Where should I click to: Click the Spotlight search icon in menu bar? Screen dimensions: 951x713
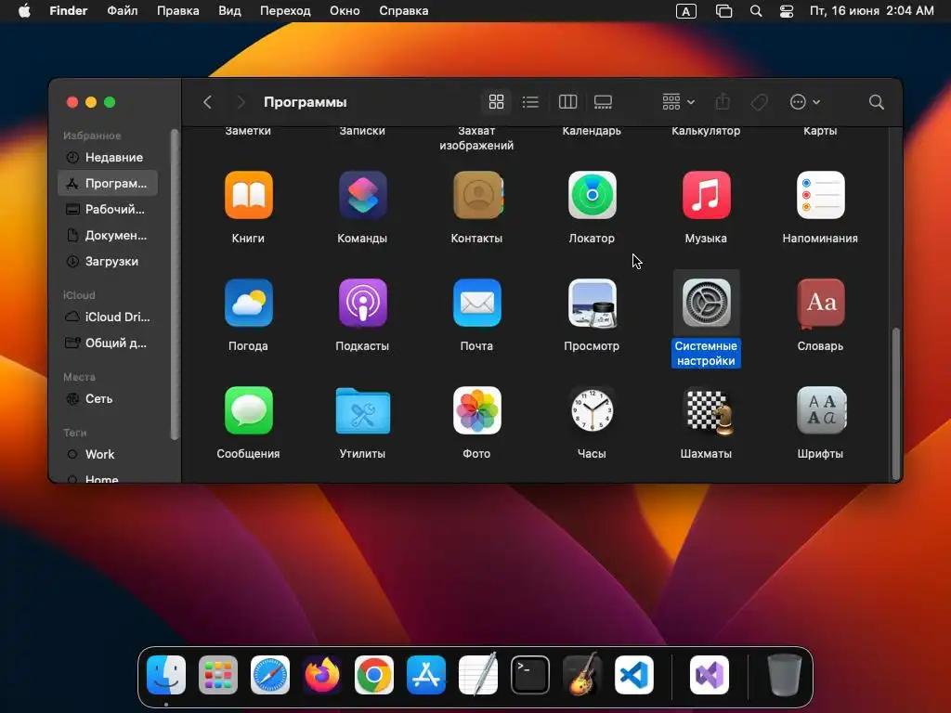tap(756, 11)
